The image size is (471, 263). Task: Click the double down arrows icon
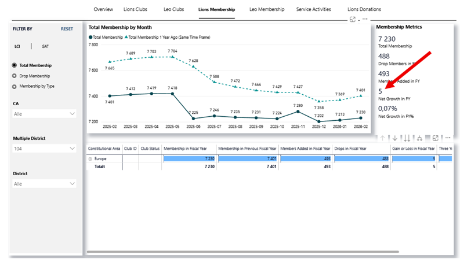click(407, 138)
